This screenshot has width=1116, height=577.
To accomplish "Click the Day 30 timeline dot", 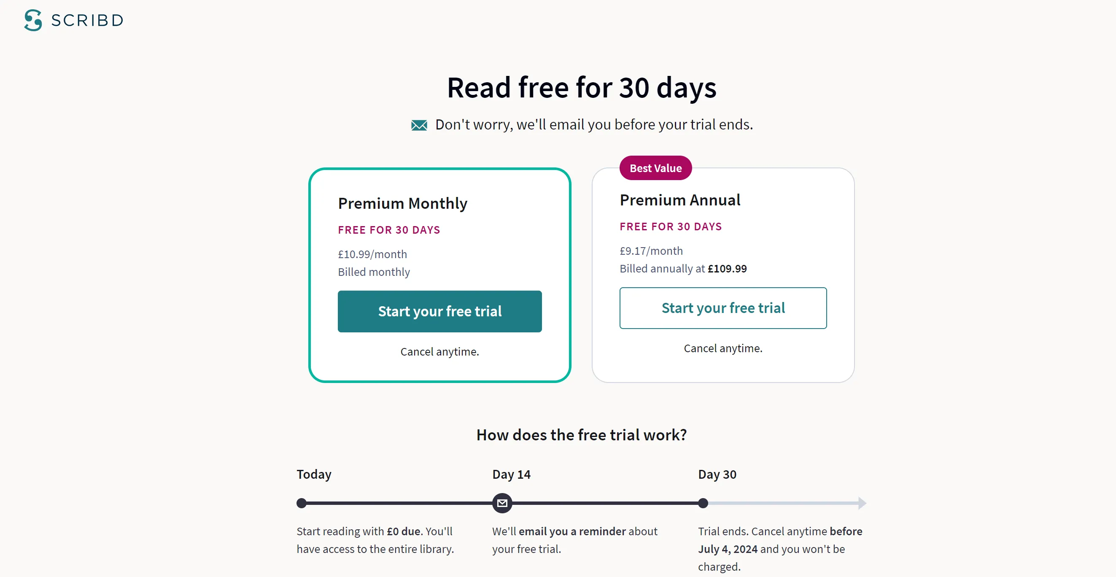I will click(x=703, y=503).
